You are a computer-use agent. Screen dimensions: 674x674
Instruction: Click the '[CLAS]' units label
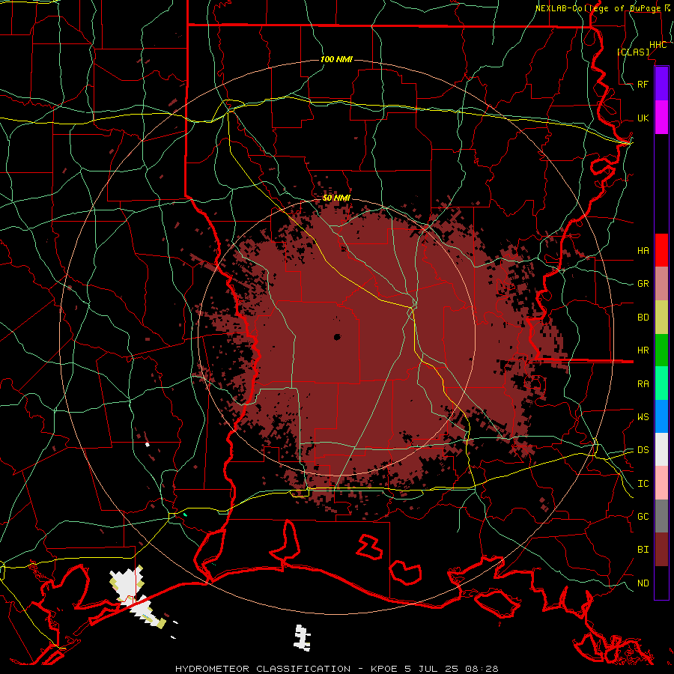click(x=633, y=52)
